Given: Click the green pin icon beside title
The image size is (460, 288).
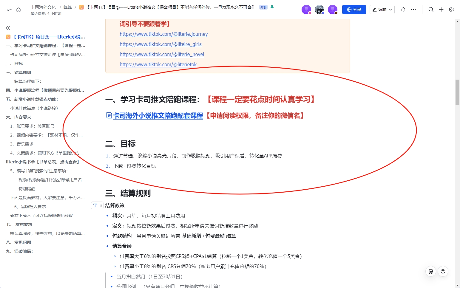Looking at the screenshot, I should pos(272,7).
